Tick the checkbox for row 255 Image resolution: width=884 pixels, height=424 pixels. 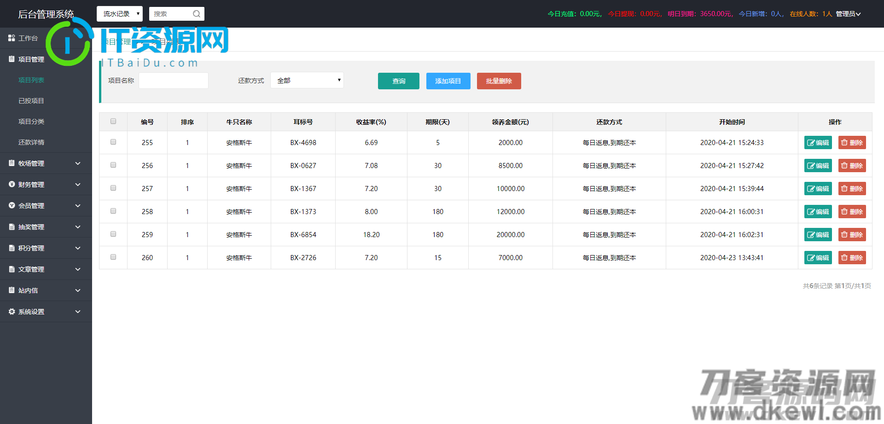113,142
